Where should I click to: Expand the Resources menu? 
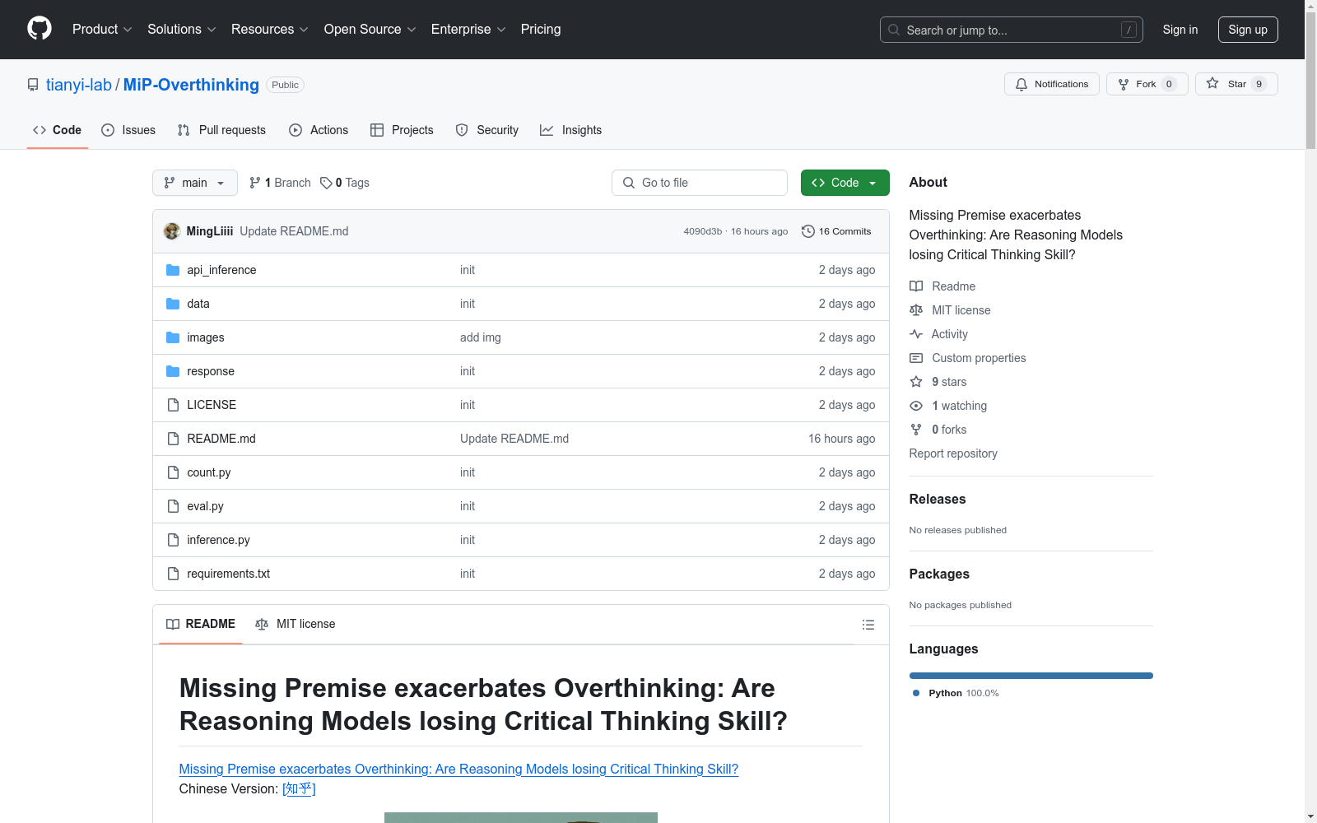click(270, 29)
